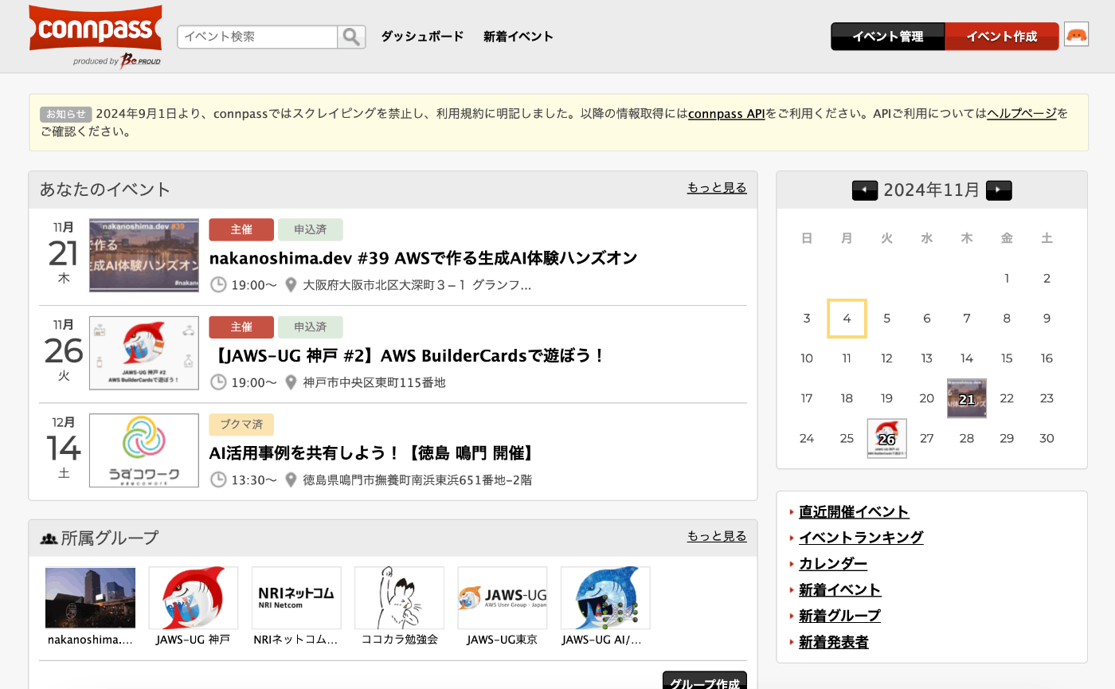
Task: Select today's date 4 in calendar
Action: tap(847, 319)
